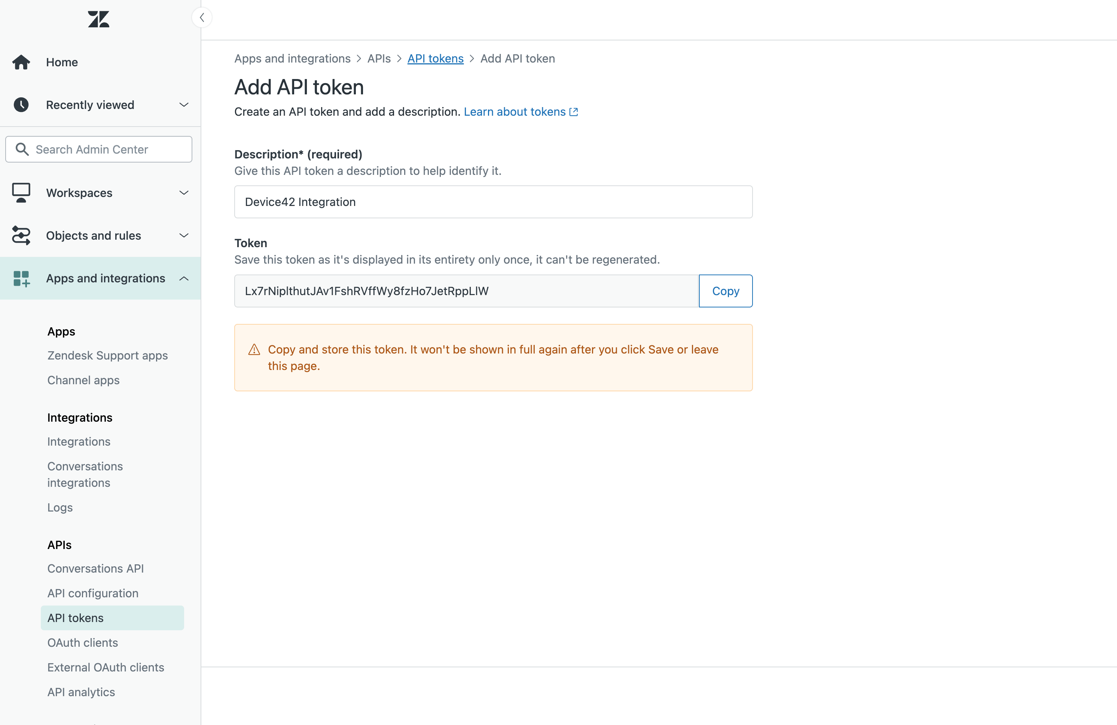Image resolution: width=1117 pixels, height=725 pixels.
Task: Select the Home icon in sidebar
Action: 21,61
